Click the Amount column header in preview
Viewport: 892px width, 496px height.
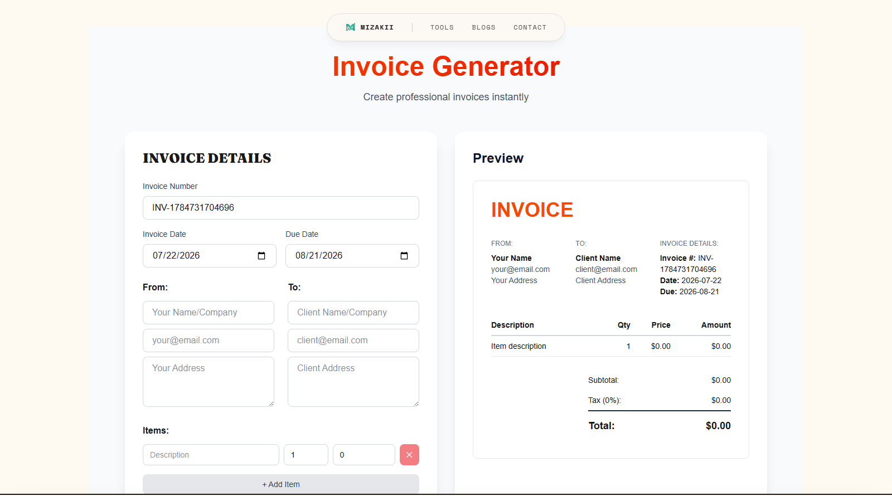(x=716, y=325)
